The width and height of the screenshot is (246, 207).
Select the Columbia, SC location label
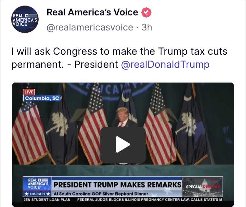pyautogui.click(x=42, y=98)
